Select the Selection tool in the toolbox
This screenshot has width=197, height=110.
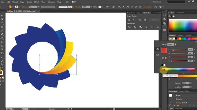point(2,16)
